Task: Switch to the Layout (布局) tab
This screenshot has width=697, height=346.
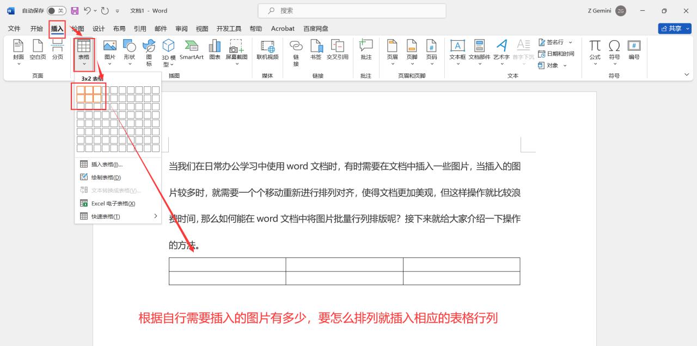Action: click(119, 29)
